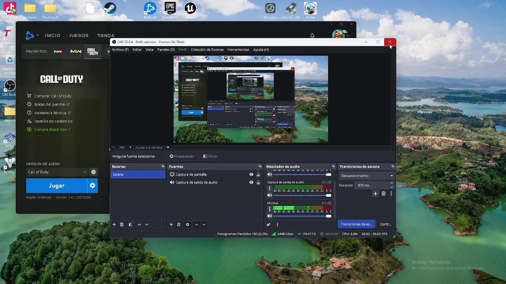Image resolution: width=506 pixels, height=284 pixels.
Task: Open options dots for Mic/Aux channel
Action: coord(270,209)
